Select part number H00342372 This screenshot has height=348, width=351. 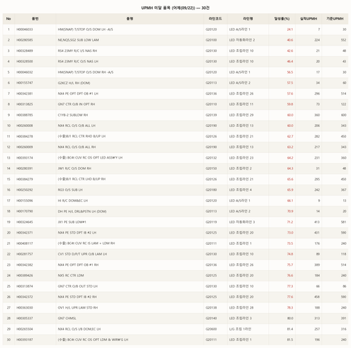(x=25, y=297)
